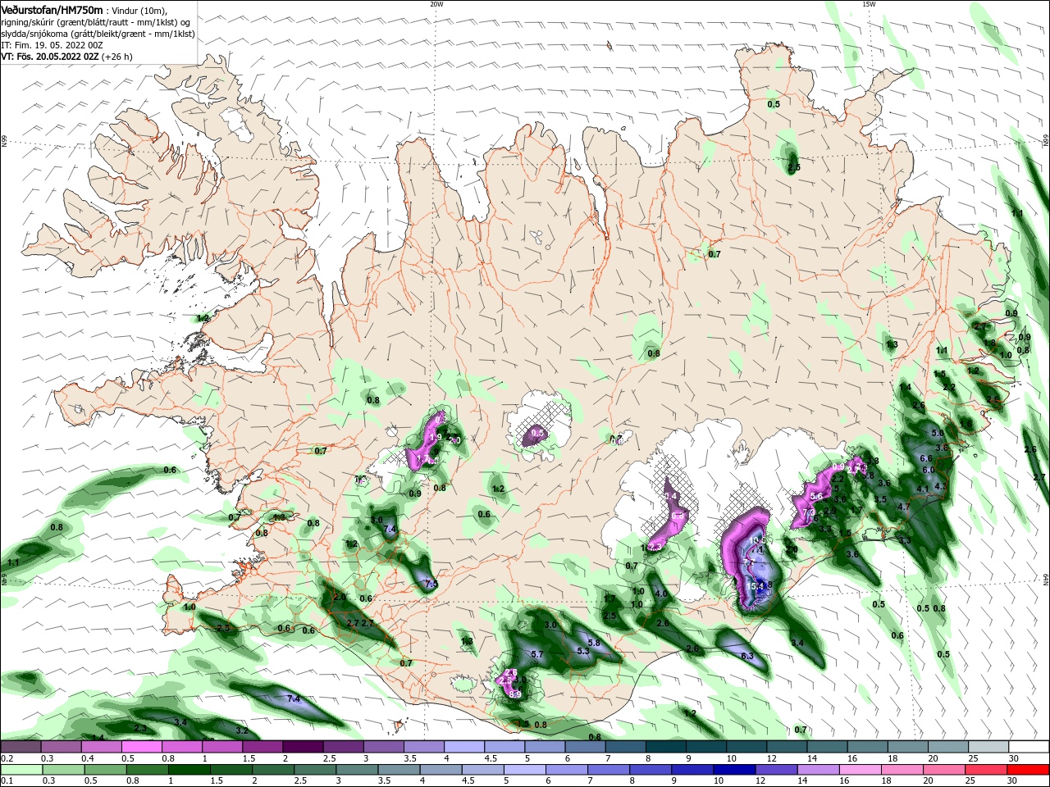Image resolution: width=1050 pixels, height=787 pixels.
Task: Click the 15W longitude label
Action: point(869,3)
